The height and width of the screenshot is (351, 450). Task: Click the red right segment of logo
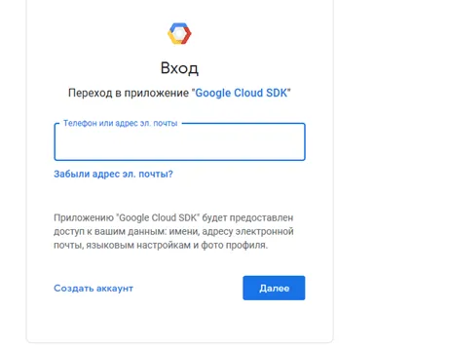click(187, 35)
